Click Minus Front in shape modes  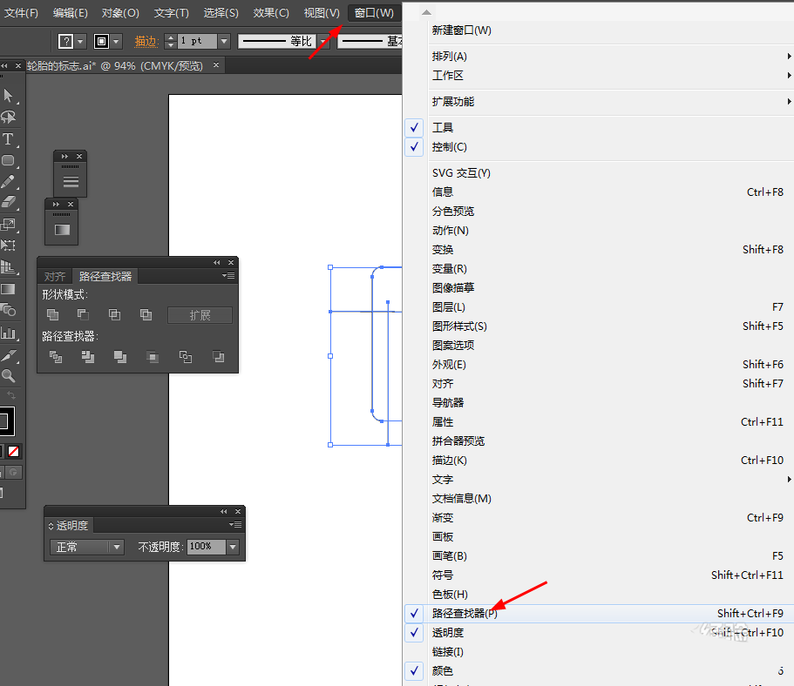83,314
